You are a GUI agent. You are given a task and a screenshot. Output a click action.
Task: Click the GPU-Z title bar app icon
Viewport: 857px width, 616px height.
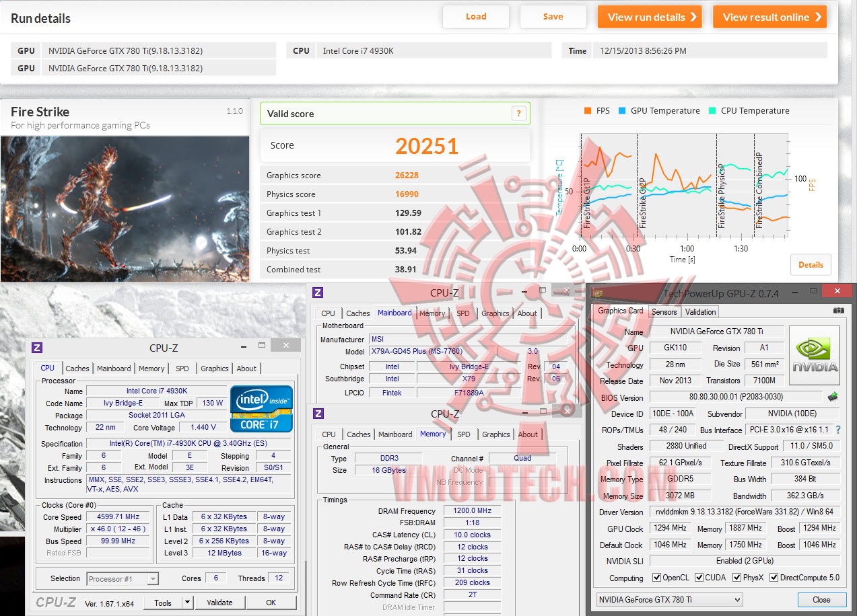(596, 293)
